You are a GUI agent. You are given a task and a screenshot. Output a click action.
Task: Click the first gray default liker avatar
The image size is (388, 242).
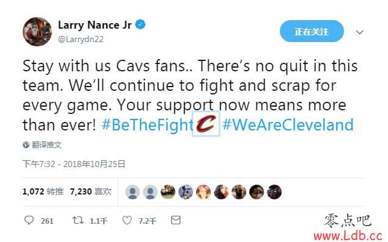[133, 192]
